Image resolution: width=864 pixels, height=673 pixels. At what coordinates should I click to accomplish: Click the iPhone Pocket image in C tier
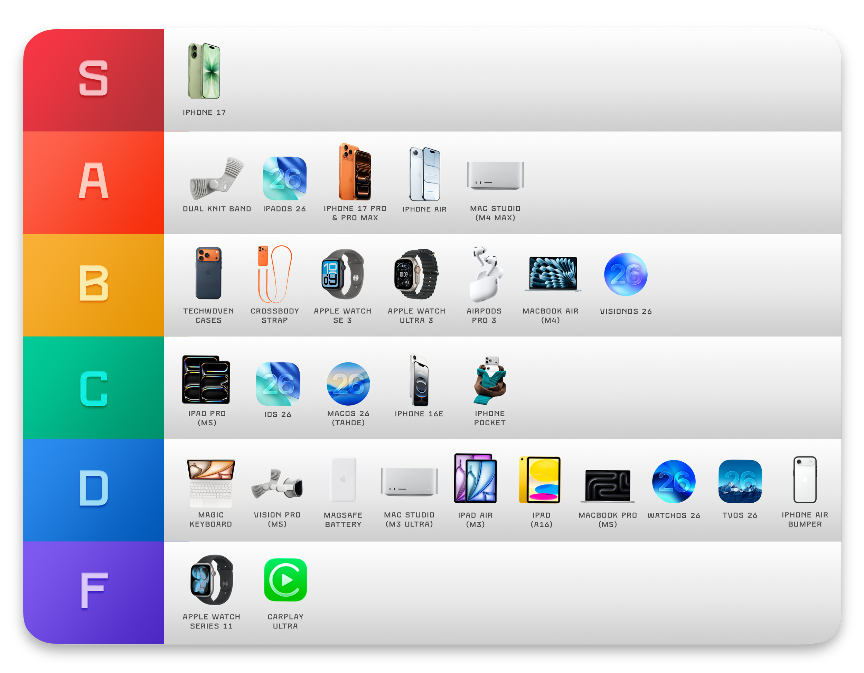tap(490, 381)
